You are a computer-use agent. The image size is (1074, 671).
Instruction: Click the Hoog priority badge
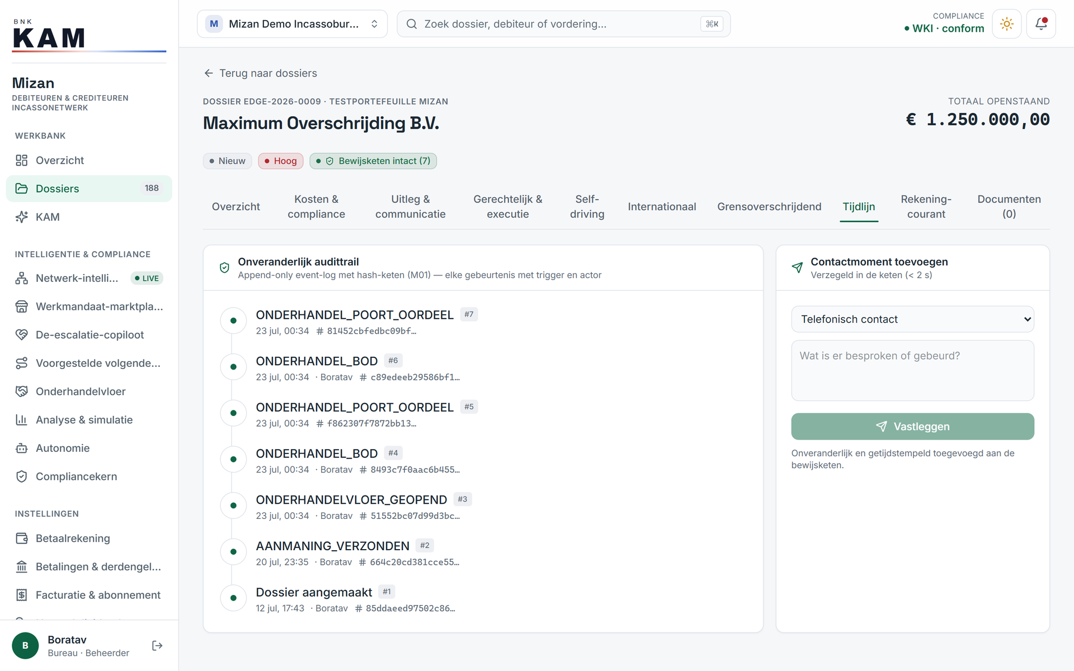281,161
